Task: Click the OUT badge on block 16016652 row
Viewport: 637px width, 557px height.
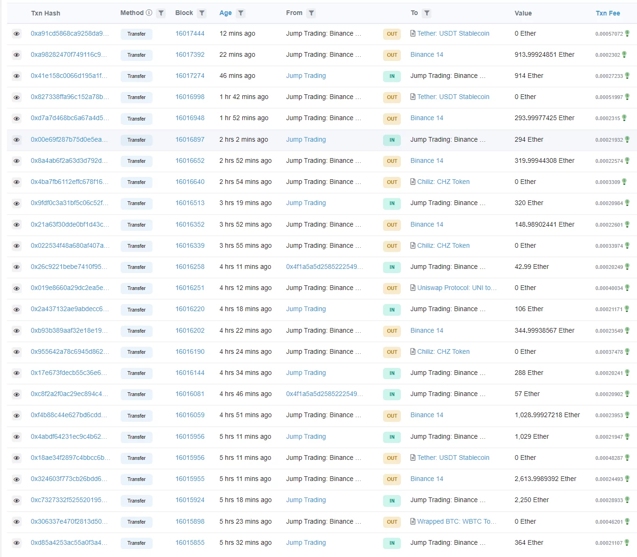Action: pos(392,161)
